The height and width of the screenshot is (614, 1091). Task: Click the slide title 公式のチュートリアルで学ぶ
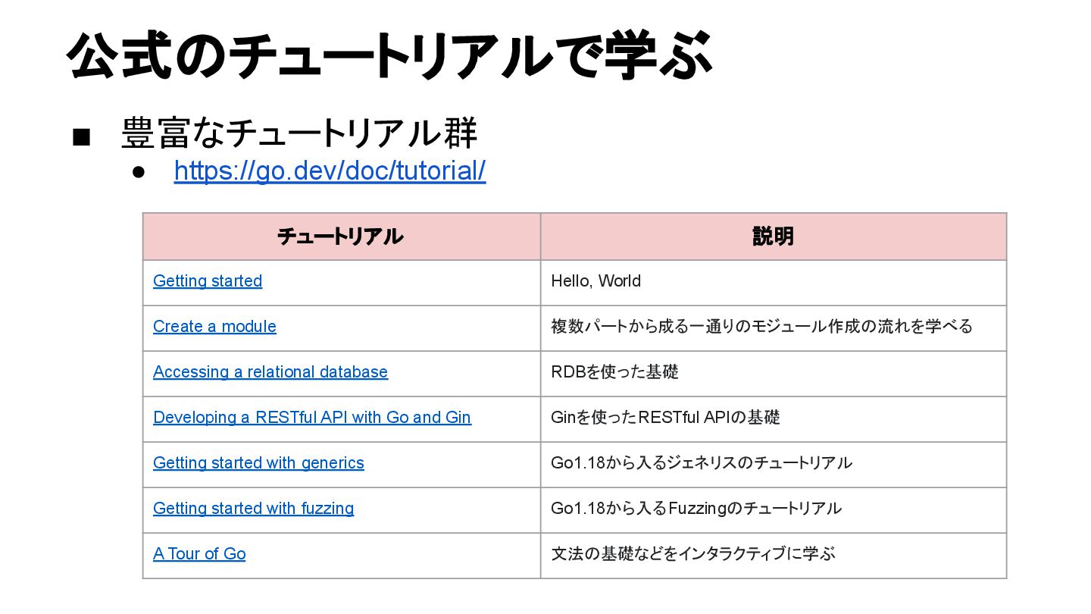tap(390, 56)
